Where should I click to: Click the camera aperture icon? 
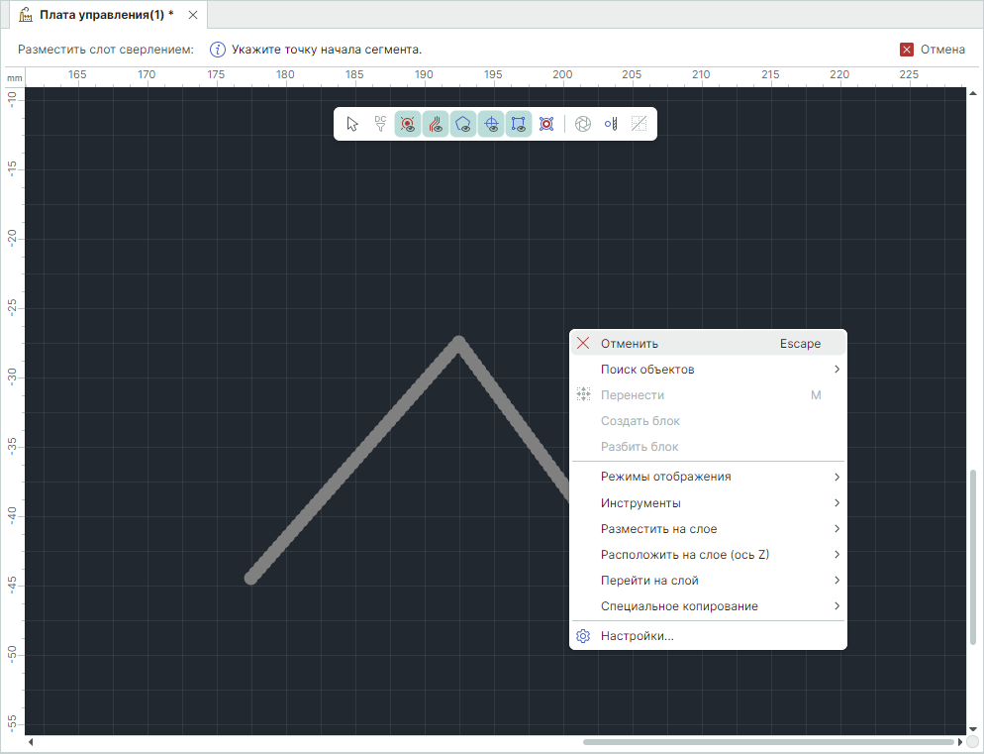pyautogui.click(x=583, y=124)
